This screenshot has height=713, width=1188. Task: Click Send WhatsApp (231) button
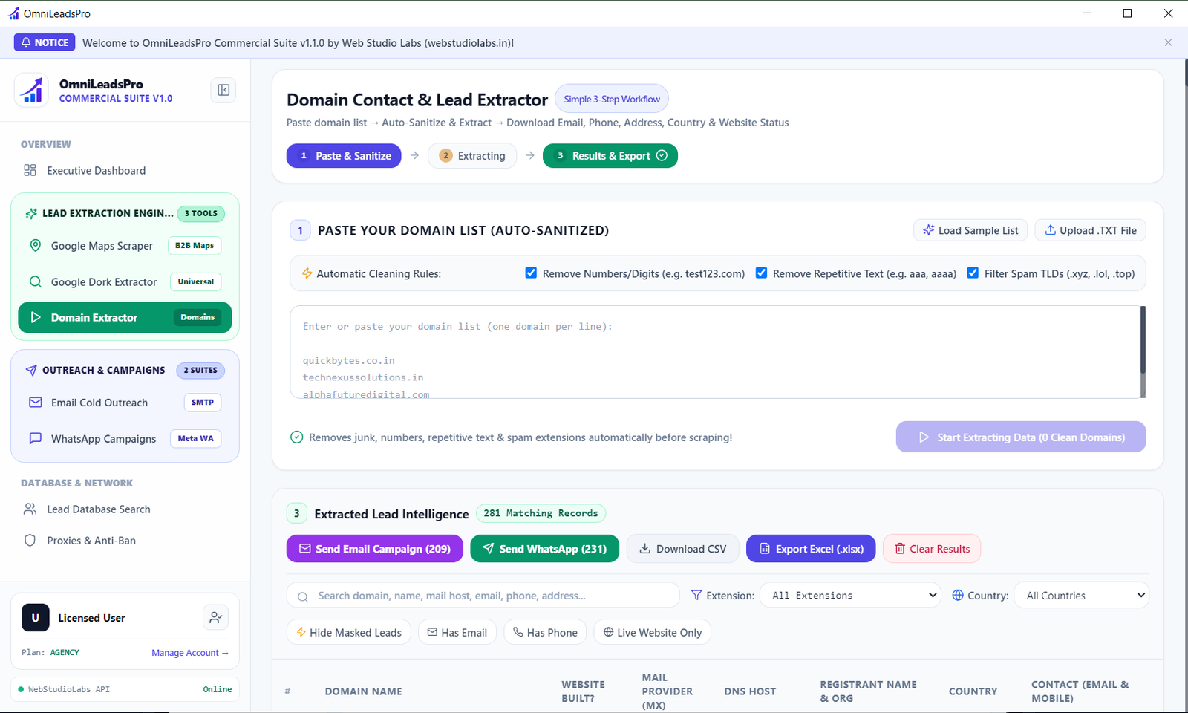545,548
